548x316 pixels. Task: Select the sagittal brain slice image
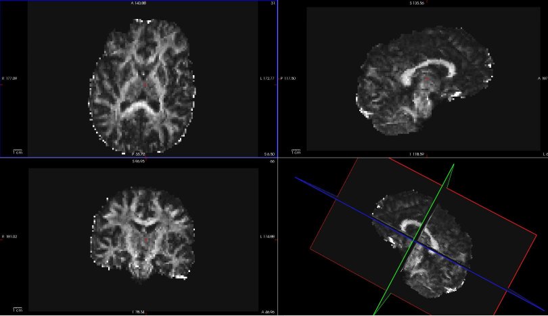coord(425,81)
